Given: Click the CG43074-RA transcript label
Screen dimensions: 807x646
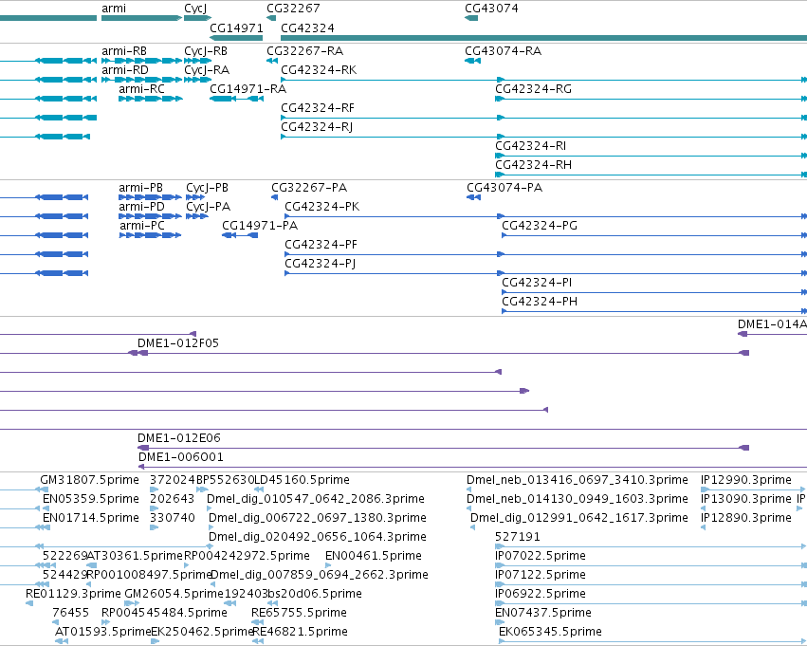Looking at the screenshot, I should [504, 51].
